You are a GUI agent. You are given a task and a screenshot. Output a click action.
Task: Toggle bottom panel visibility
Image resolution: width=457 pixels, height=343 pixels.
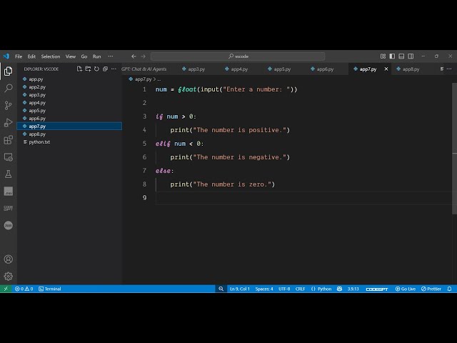[401, 56]
